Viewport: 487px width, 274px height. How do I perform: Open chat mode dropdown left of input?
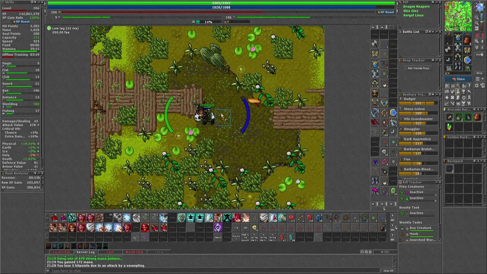[x=48, y=271]
